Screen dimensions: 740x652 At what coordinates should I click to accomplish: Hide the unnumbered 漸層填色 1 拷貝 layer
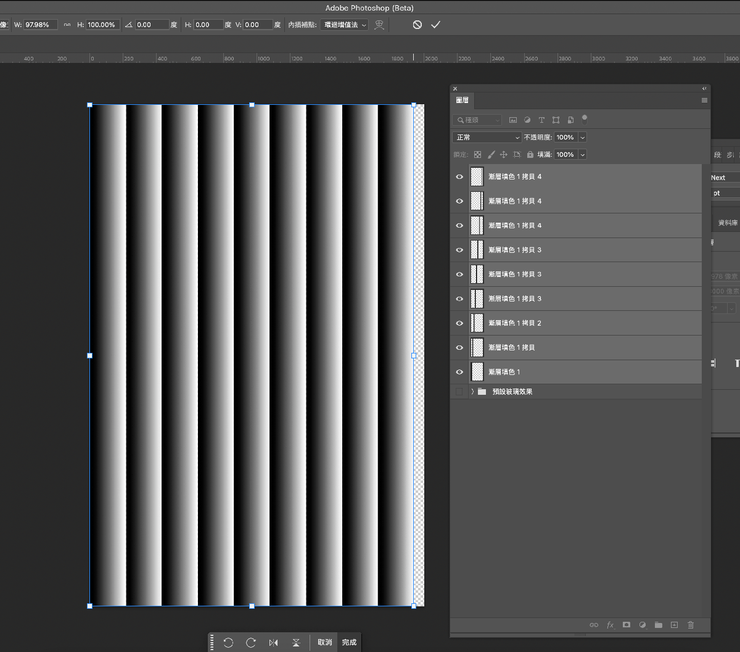(x=459, y=348)
